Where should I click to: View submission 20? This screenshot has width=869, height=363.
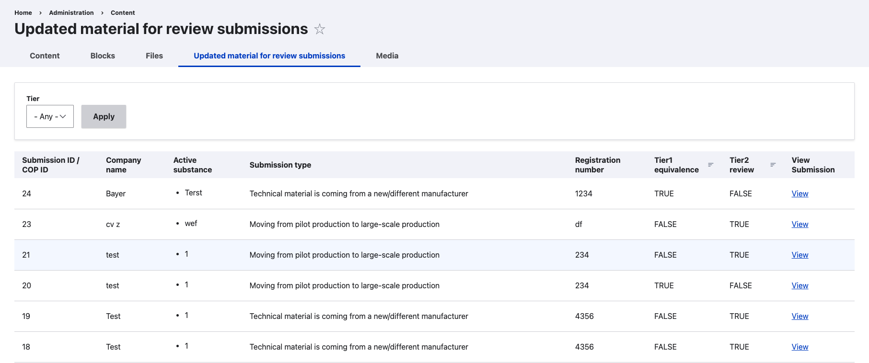click(x=799, y=285)
